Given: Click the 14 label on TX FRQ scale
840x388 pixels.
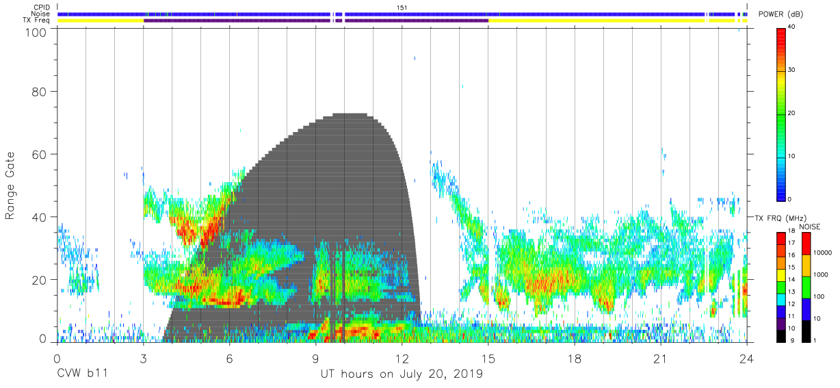Looking at the screenshot, I should click(x=792, y=280).
